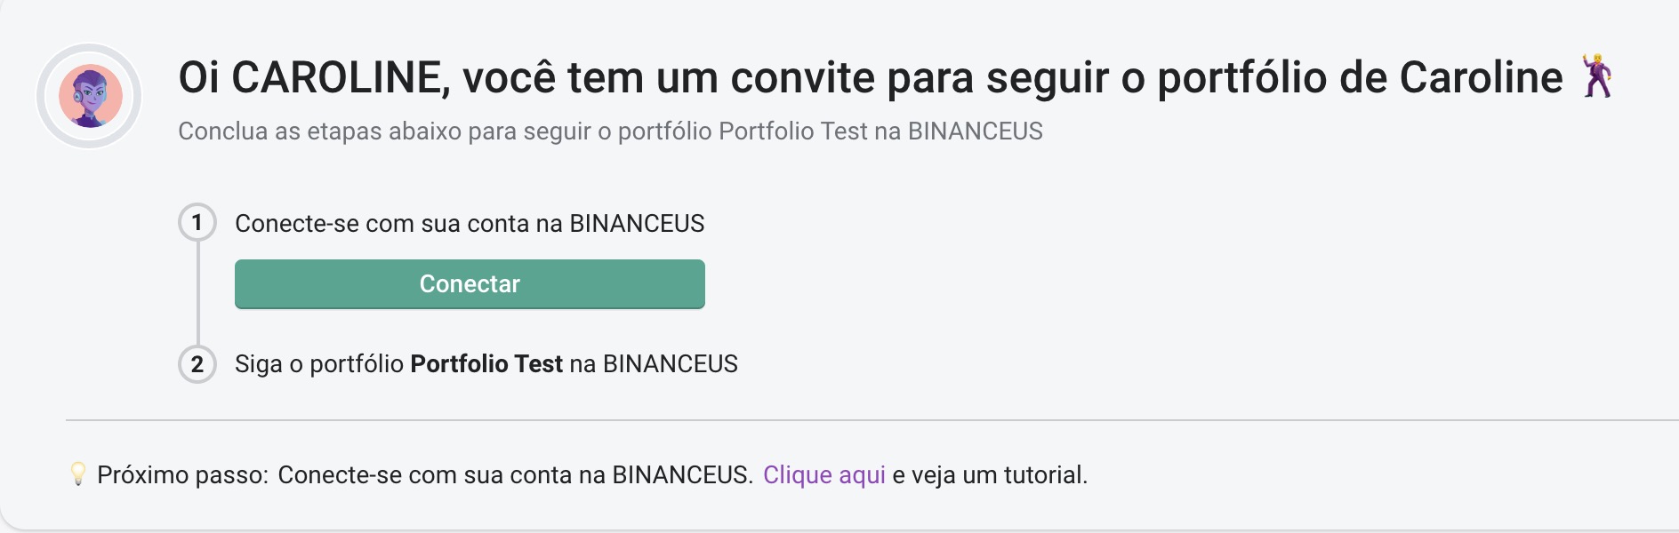Click the lightbulb tip icon
The height and width of the screenshot is (533, 1679).
coord(78,474)
